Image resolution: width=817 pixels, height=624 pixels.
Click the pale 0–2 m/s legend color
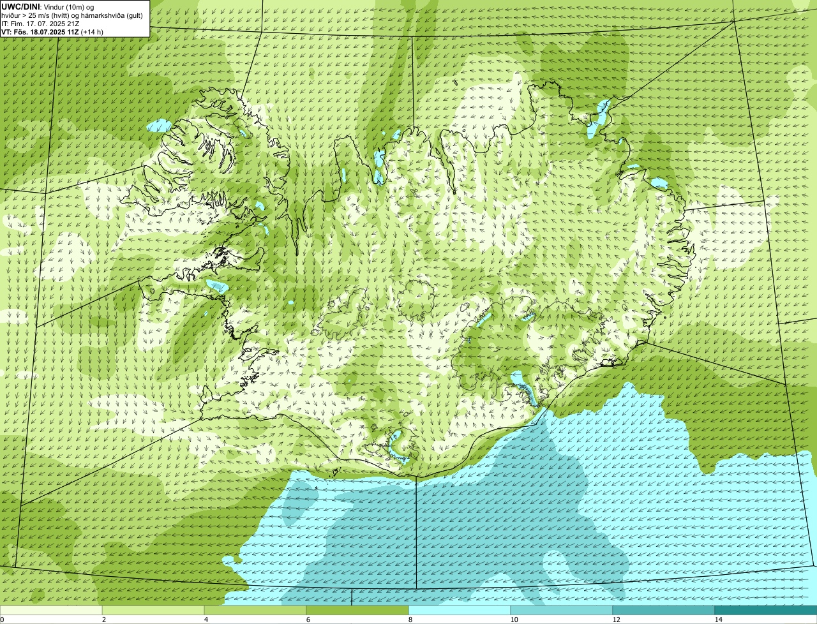click(x=51, y=611)
